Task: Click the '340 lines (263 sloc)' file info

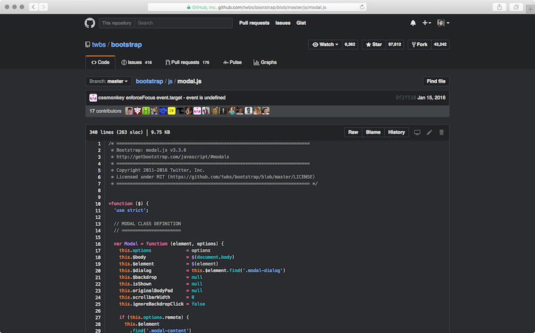Action: 116,132
